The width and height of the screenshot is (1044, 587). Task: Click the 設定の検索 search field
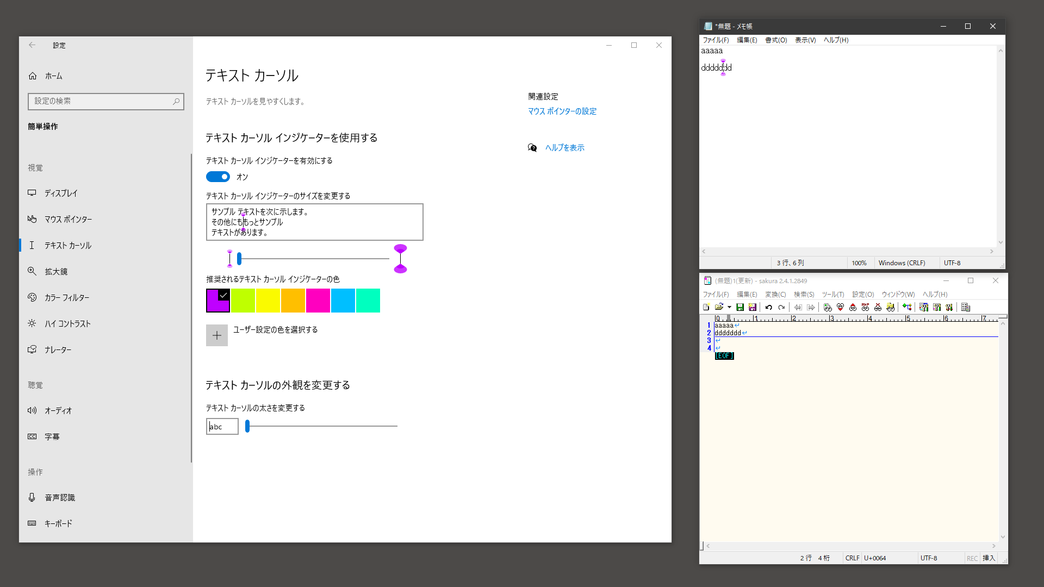coord(106,101)
